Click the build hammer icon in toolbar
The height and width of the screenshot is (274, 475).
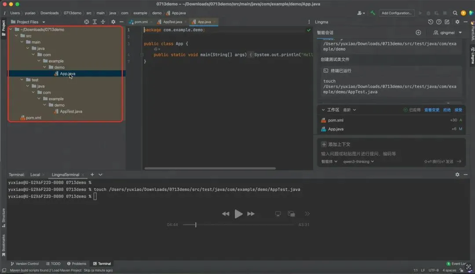pyautogui.click(x=373, y=13)
